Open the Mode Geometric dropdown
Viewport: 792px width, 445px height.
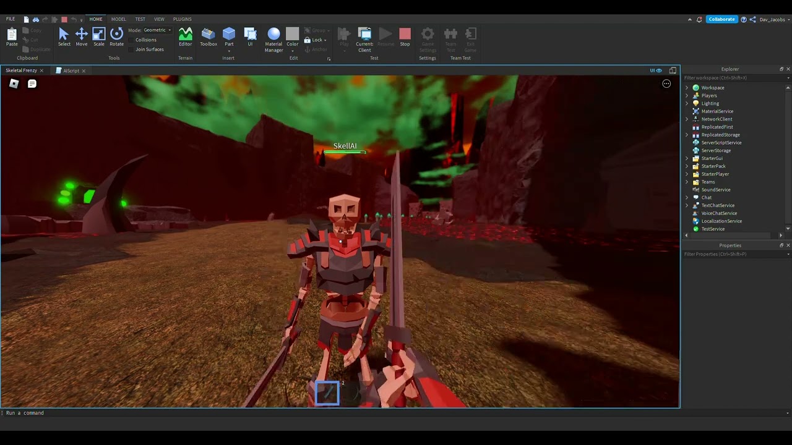pyautogui.click(x=157, y=30)
